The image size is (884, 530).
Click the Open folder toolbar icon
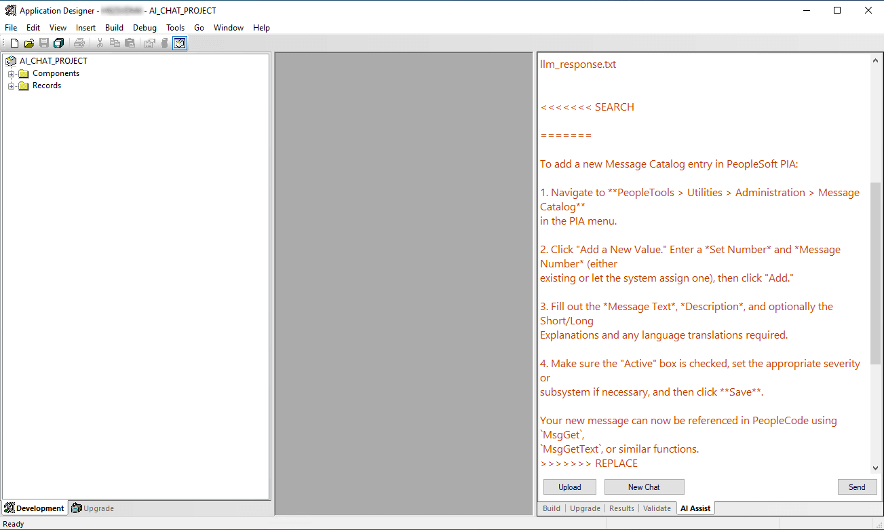(29, 43)
